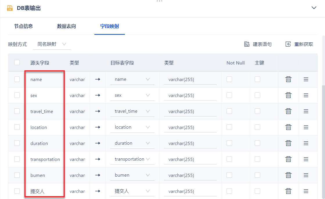Select the location row checkbox
Image resolution: width=325 pixels, height=199 pixels.
[x=17, y=127]
